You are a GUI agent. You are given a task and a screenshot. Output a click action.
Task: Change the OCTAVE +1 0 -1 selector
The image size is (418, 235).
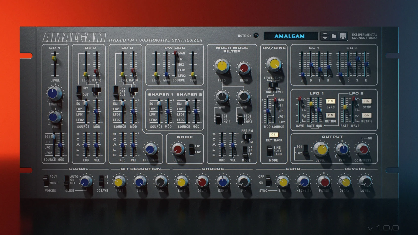click(x=101, y=181)
